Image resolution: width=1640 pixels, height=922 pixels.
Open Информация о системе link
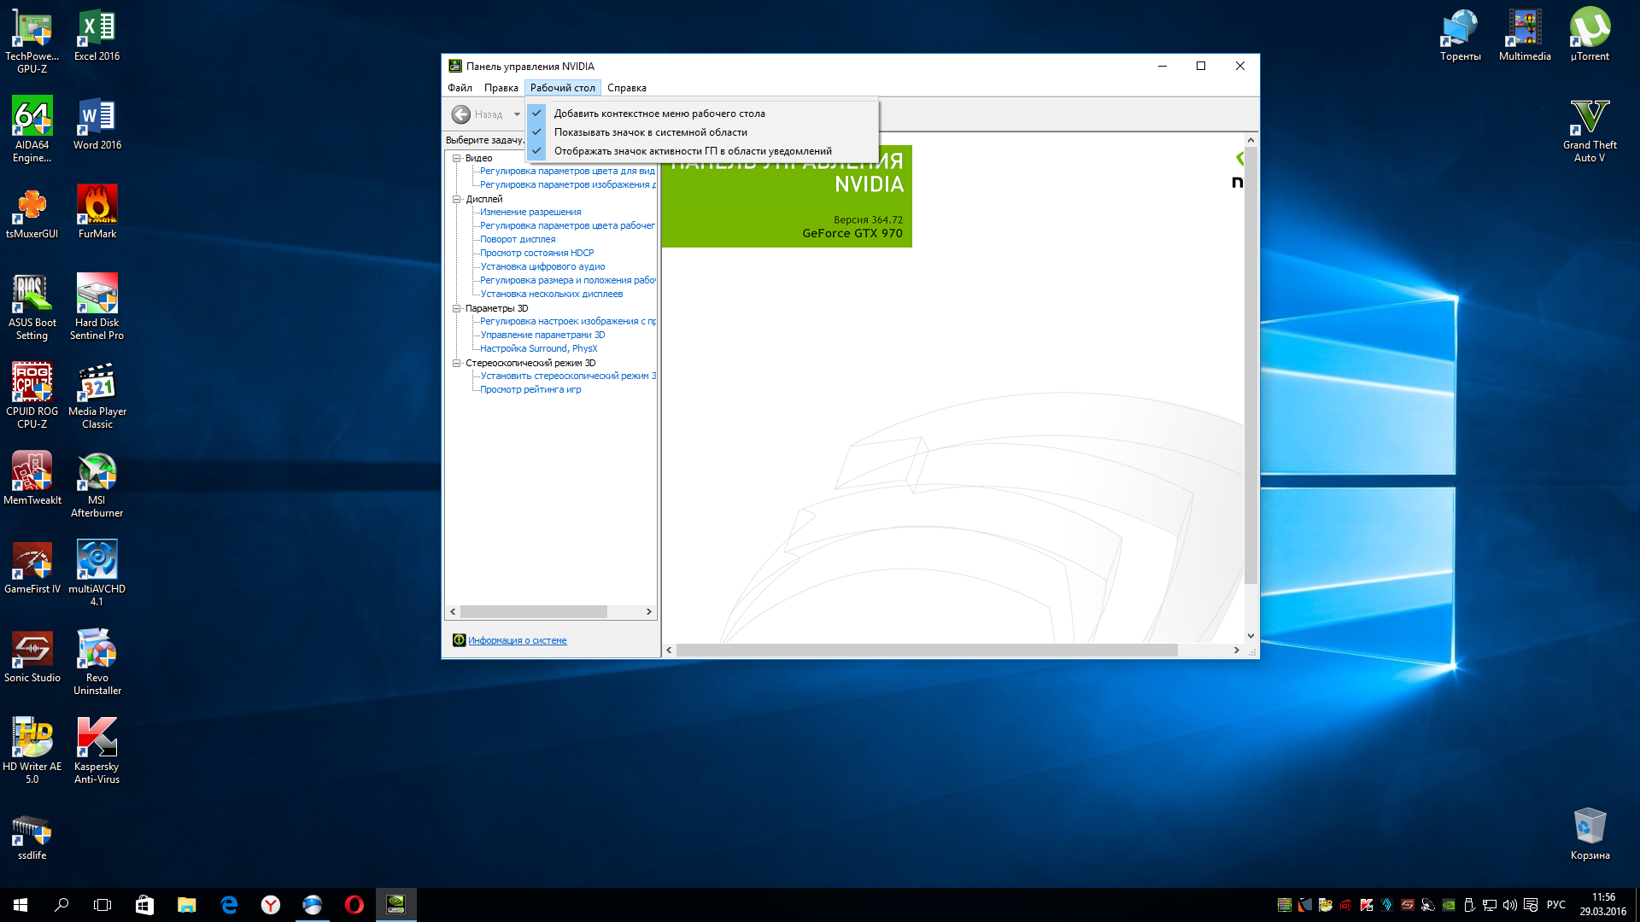point(517,640)
